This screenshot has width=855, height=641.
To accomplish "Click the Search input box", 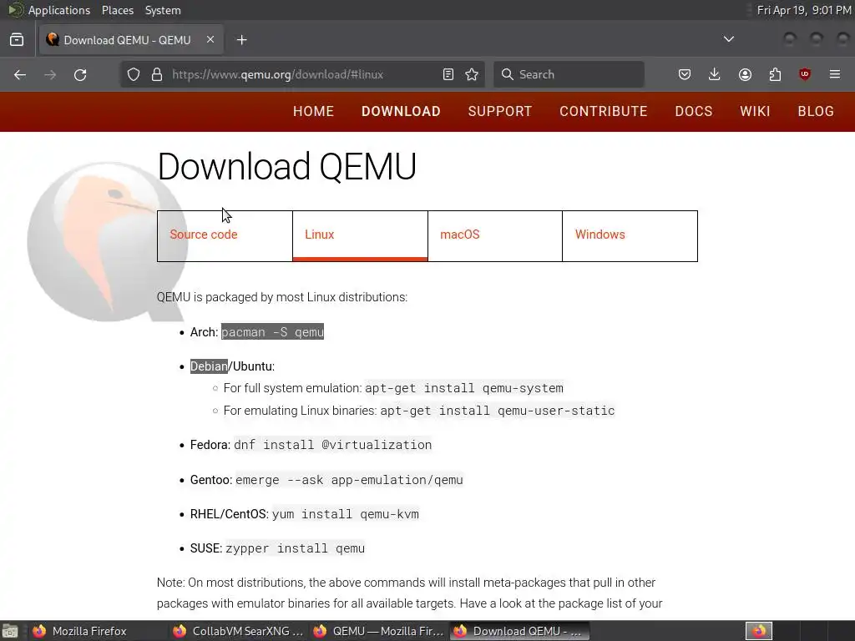I will tap(569, 74).
